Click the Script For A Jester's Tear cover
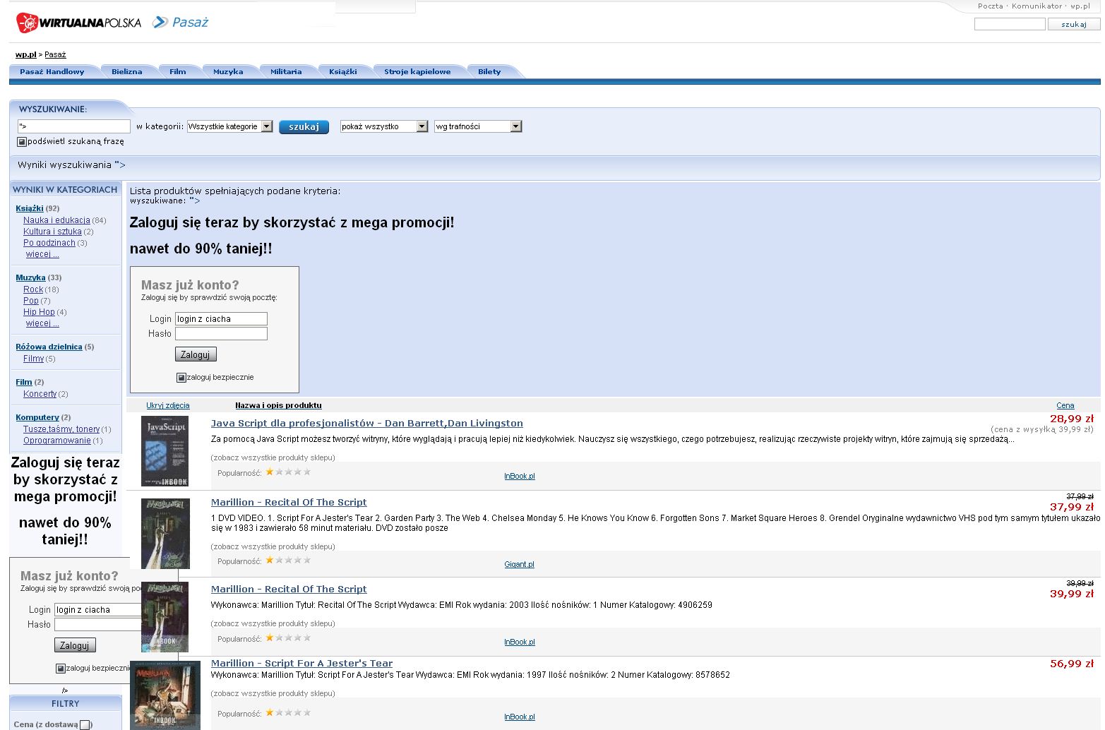Image resolution: width=1105 pixels, height=730 pixels. pyautogui.click(x=165, y=695)
